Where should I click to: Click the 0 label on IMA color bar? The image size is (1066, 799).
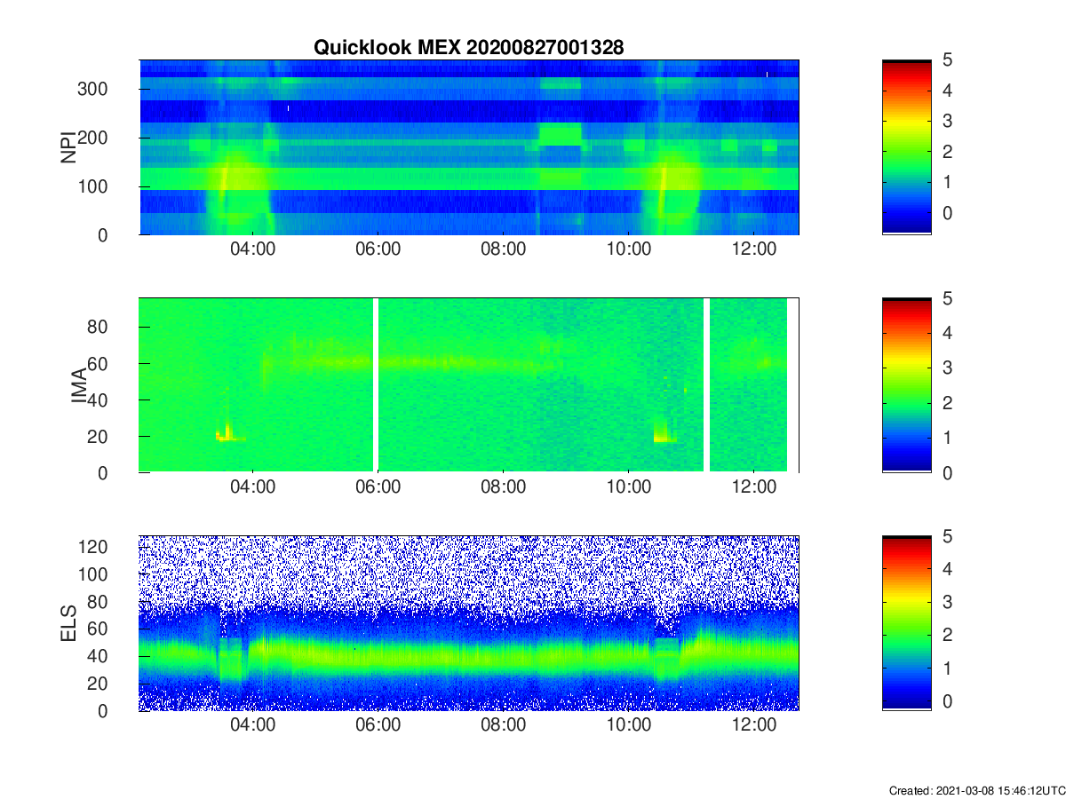(x=947, y=473)
